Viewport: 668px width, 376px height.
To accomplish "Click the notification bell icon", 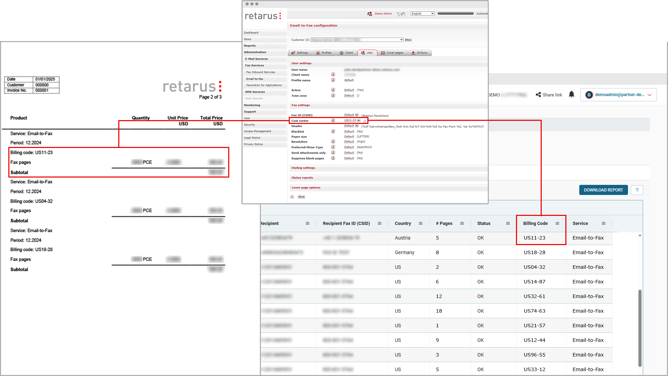I will point(571,94).
